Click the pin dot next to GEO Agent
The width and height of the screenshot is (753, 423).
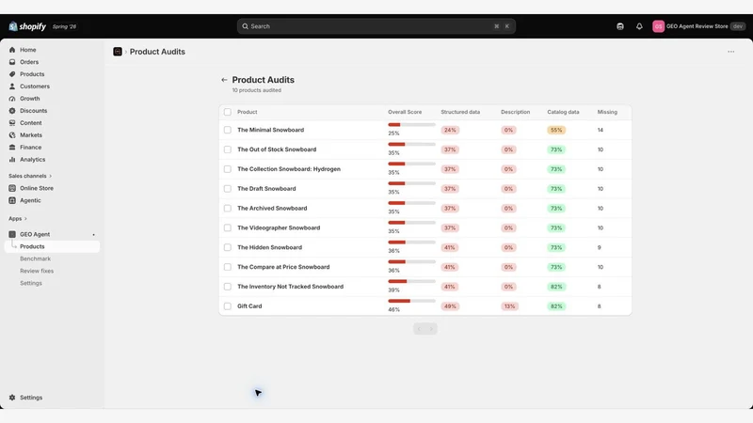click(93, 234)
